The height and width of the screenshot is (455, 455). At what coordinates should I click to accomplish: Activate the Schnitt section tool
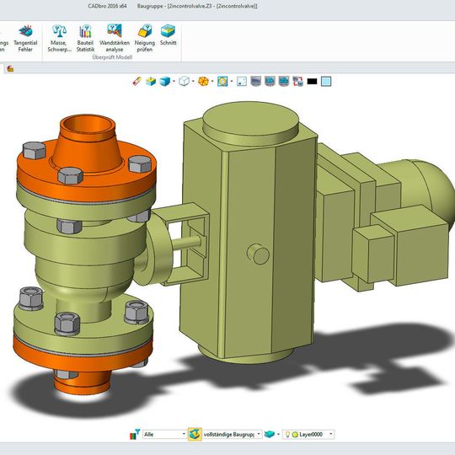168,35
